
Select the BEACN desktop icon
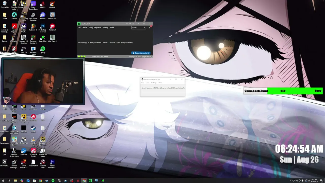tap(43, 5)
